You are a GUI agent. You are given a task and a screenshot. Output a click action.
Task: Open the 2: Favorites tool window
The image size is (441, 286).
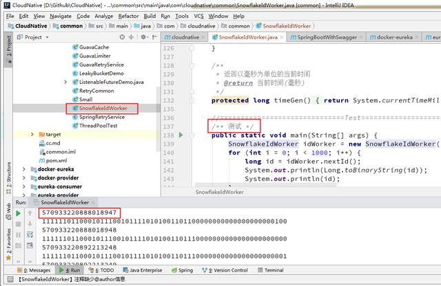[x=9, y=244]
